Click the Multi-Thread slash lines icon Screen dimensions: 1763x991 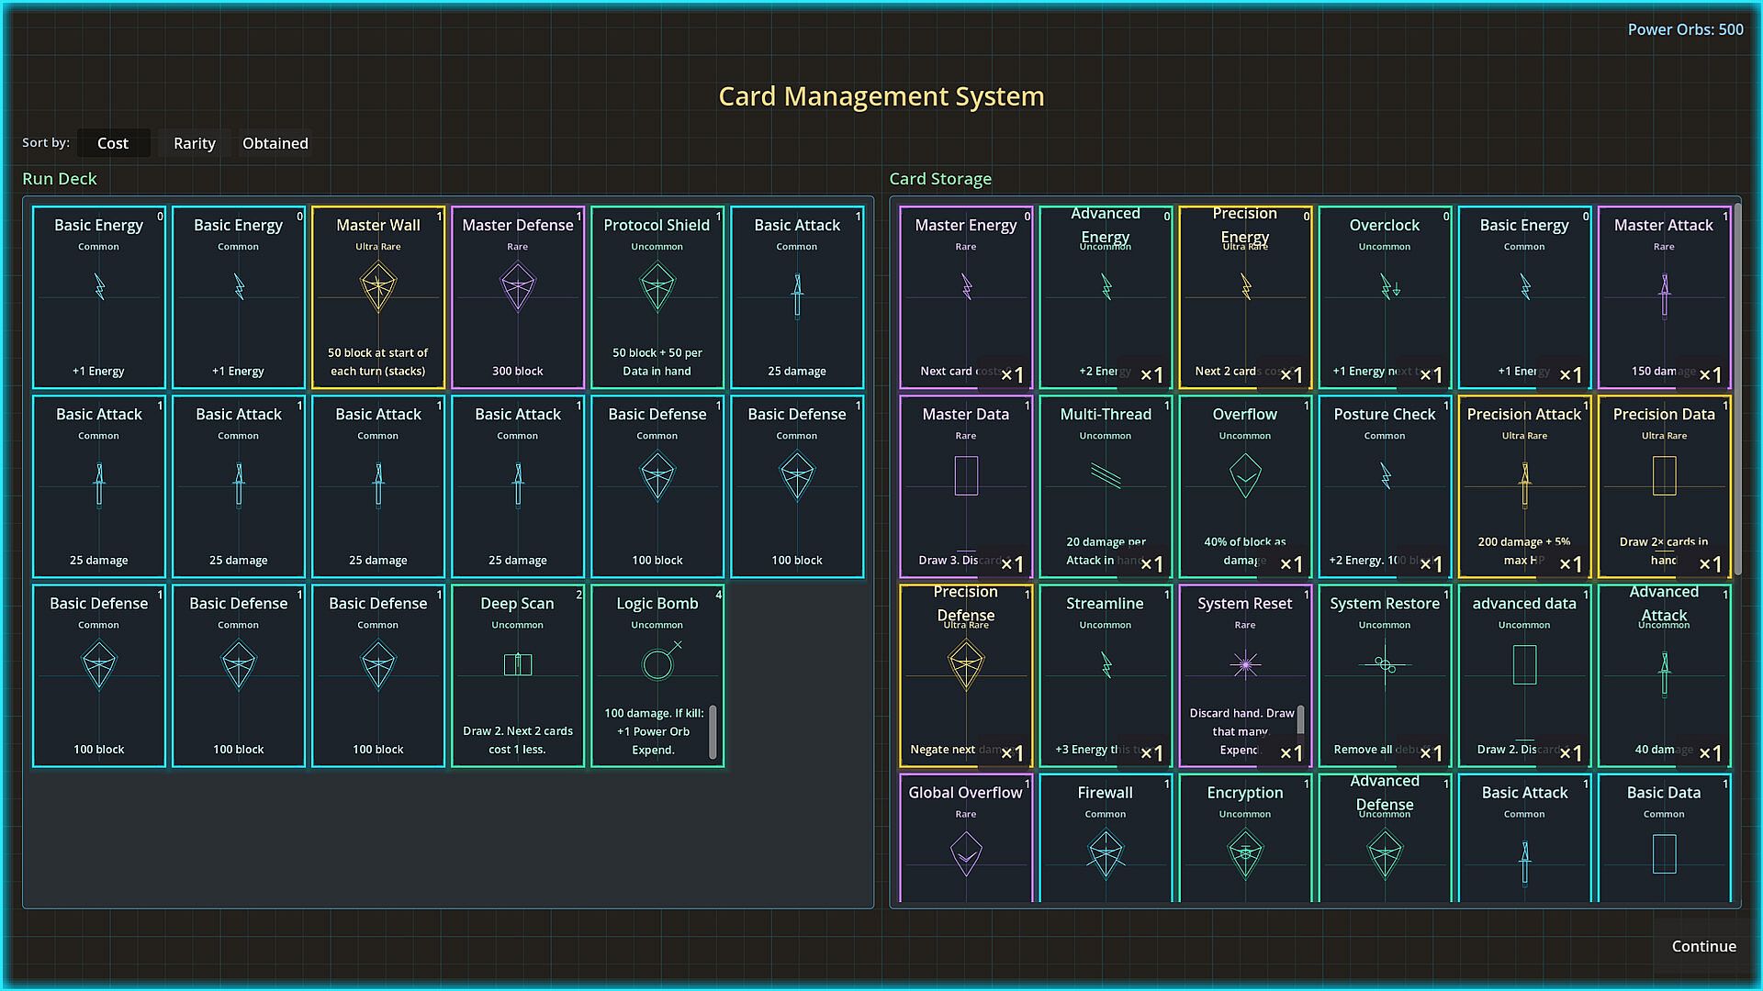coord(1106,475)
